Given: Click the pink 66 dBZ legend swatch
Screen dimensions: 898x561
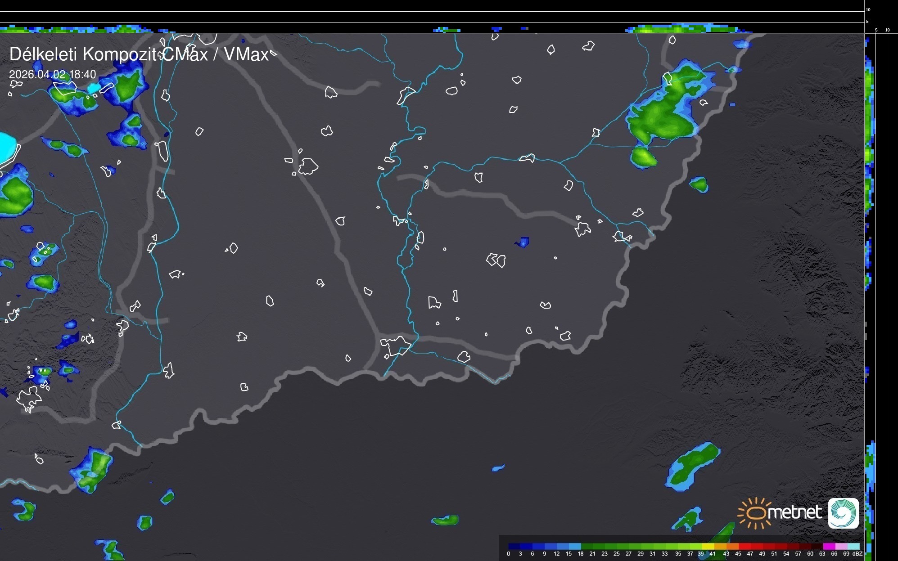Looking at the screenshot, I should (x=840, y=546).
